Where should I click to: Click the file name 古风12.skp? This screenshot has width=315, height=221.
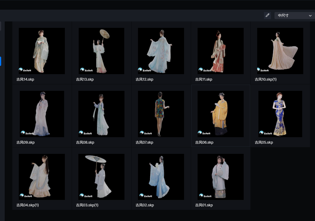tap(144, 79)
